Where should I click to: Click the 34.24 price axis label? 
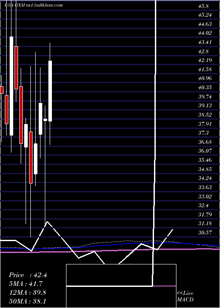[205, 178]
